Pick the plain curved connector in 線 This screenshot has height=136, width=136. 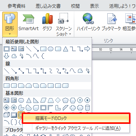[x=51, y=71]
